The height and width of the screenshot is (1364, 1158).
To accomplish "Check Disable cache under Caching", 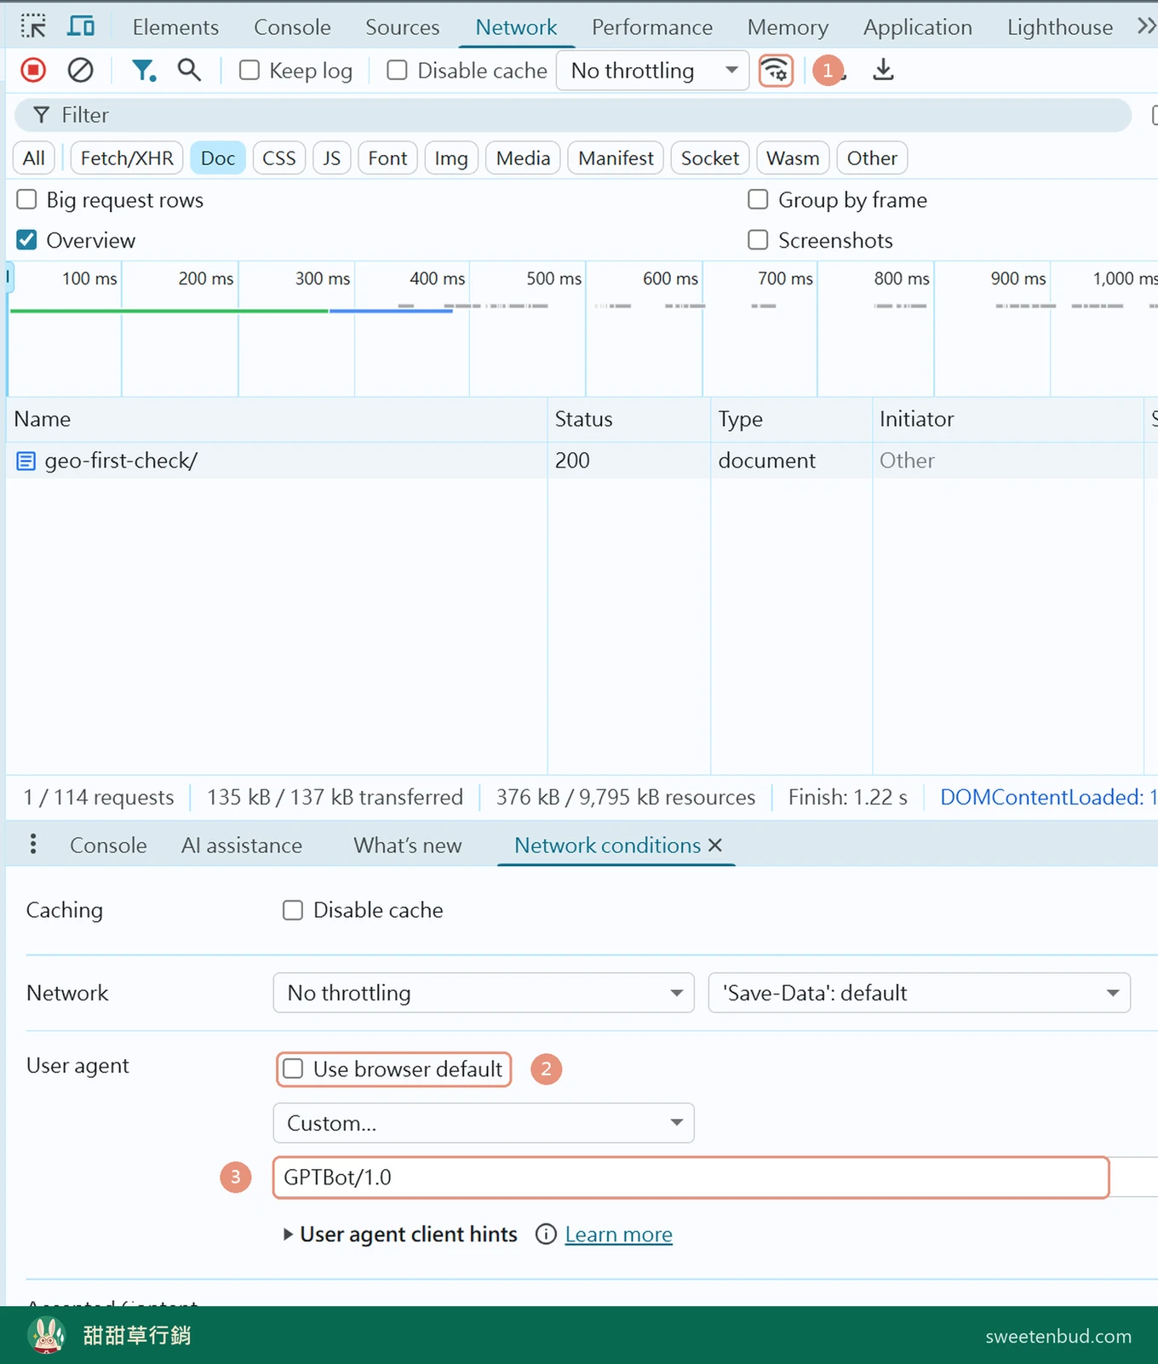I will pyautogui.click(x=293, y=910).
